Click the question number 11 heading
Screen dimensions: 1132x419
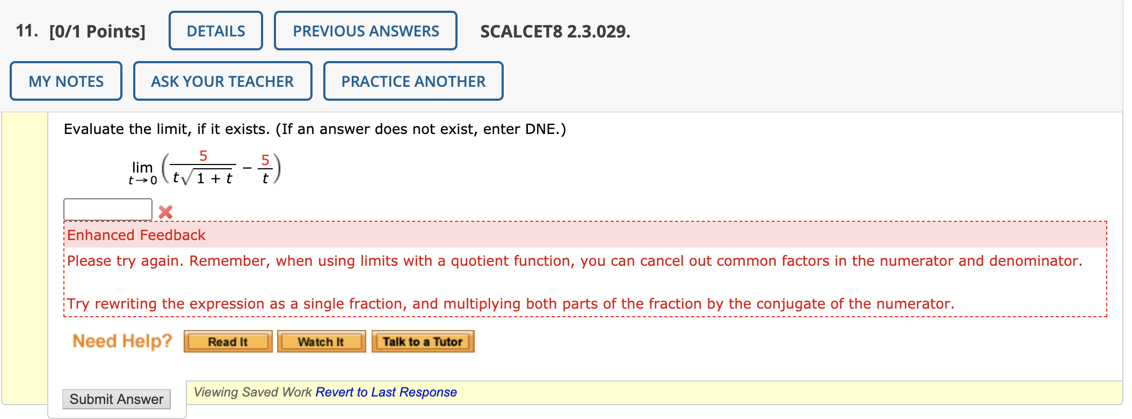(x=25, y=31)
